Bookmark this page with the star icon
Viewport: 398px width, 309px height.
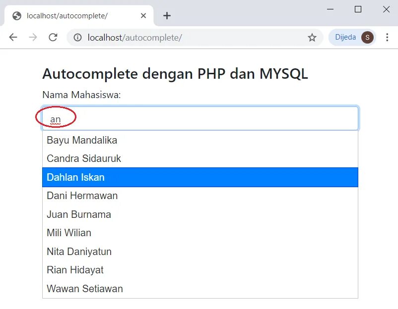(312, 38)
